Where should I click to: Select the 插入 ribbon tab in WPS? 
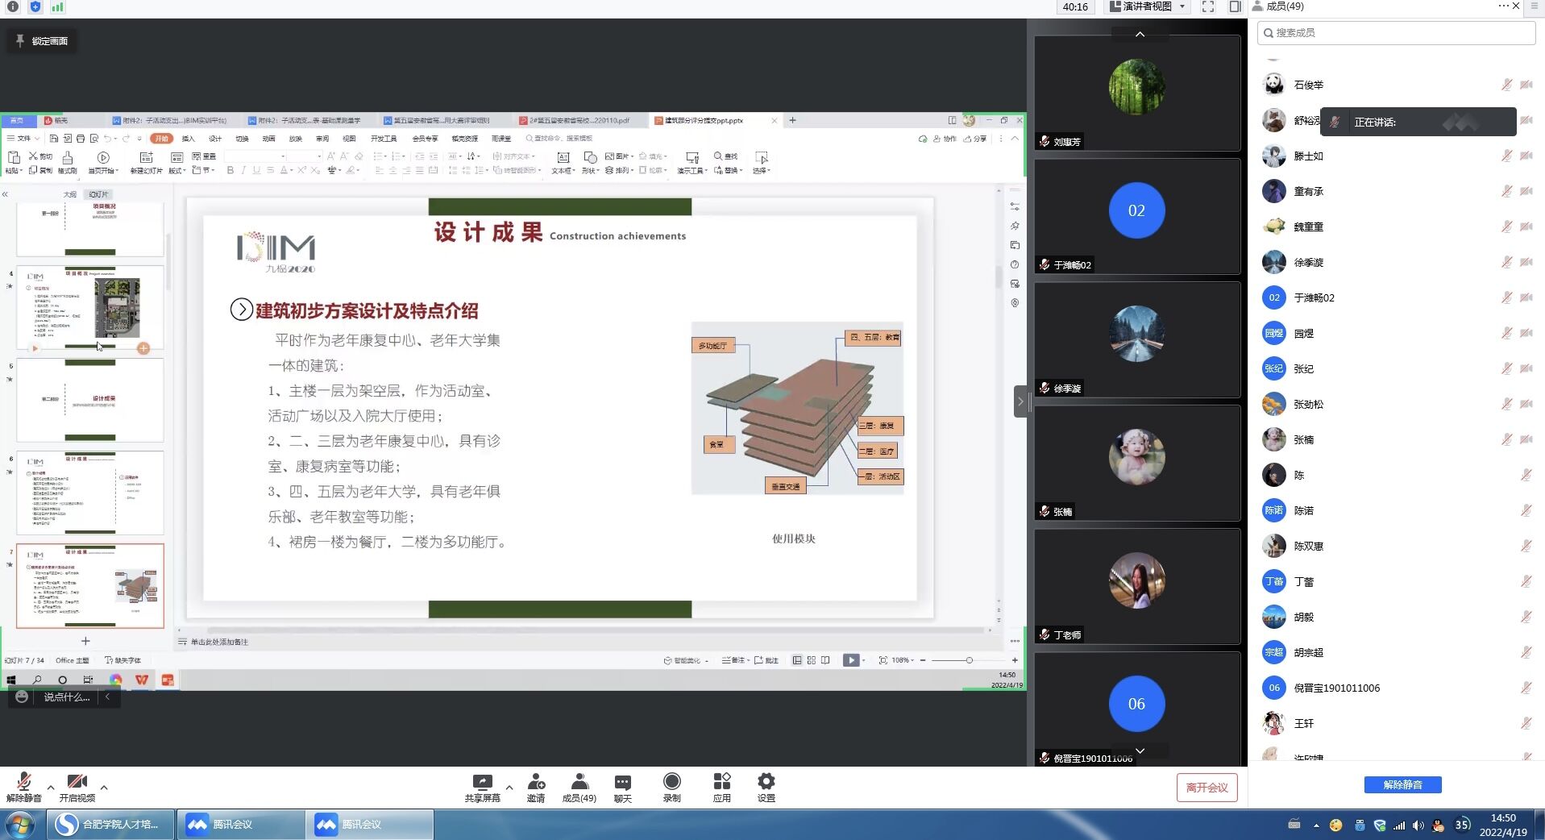(x=189, y=139)
